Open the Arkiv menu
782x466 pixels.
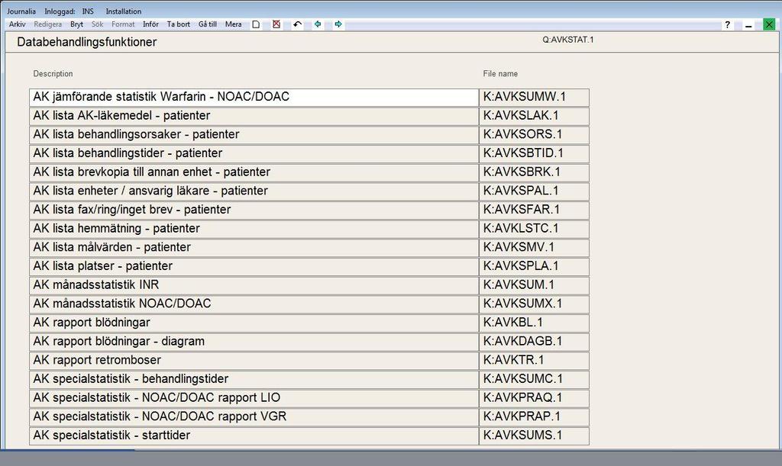tap(18, 24)
